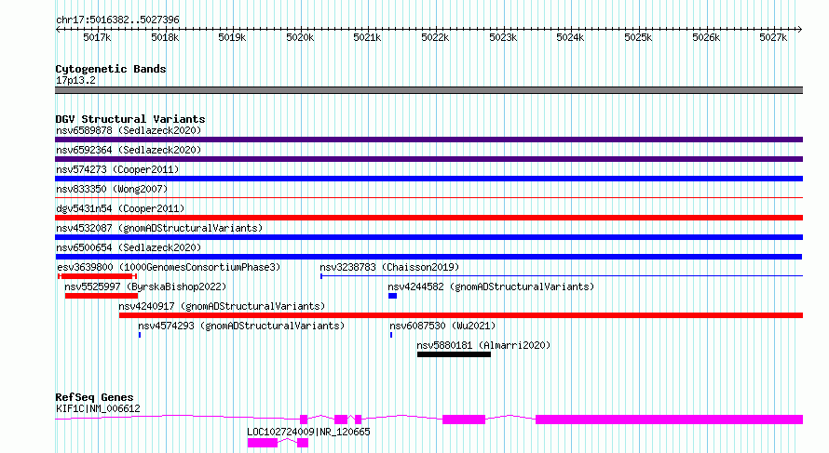
Task: Click the 17p13.2 band label
Action: [75, 80]
